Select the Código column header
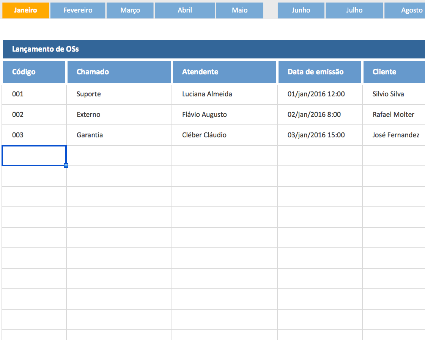This screenshot has width=425, height=340. point(34,71)
